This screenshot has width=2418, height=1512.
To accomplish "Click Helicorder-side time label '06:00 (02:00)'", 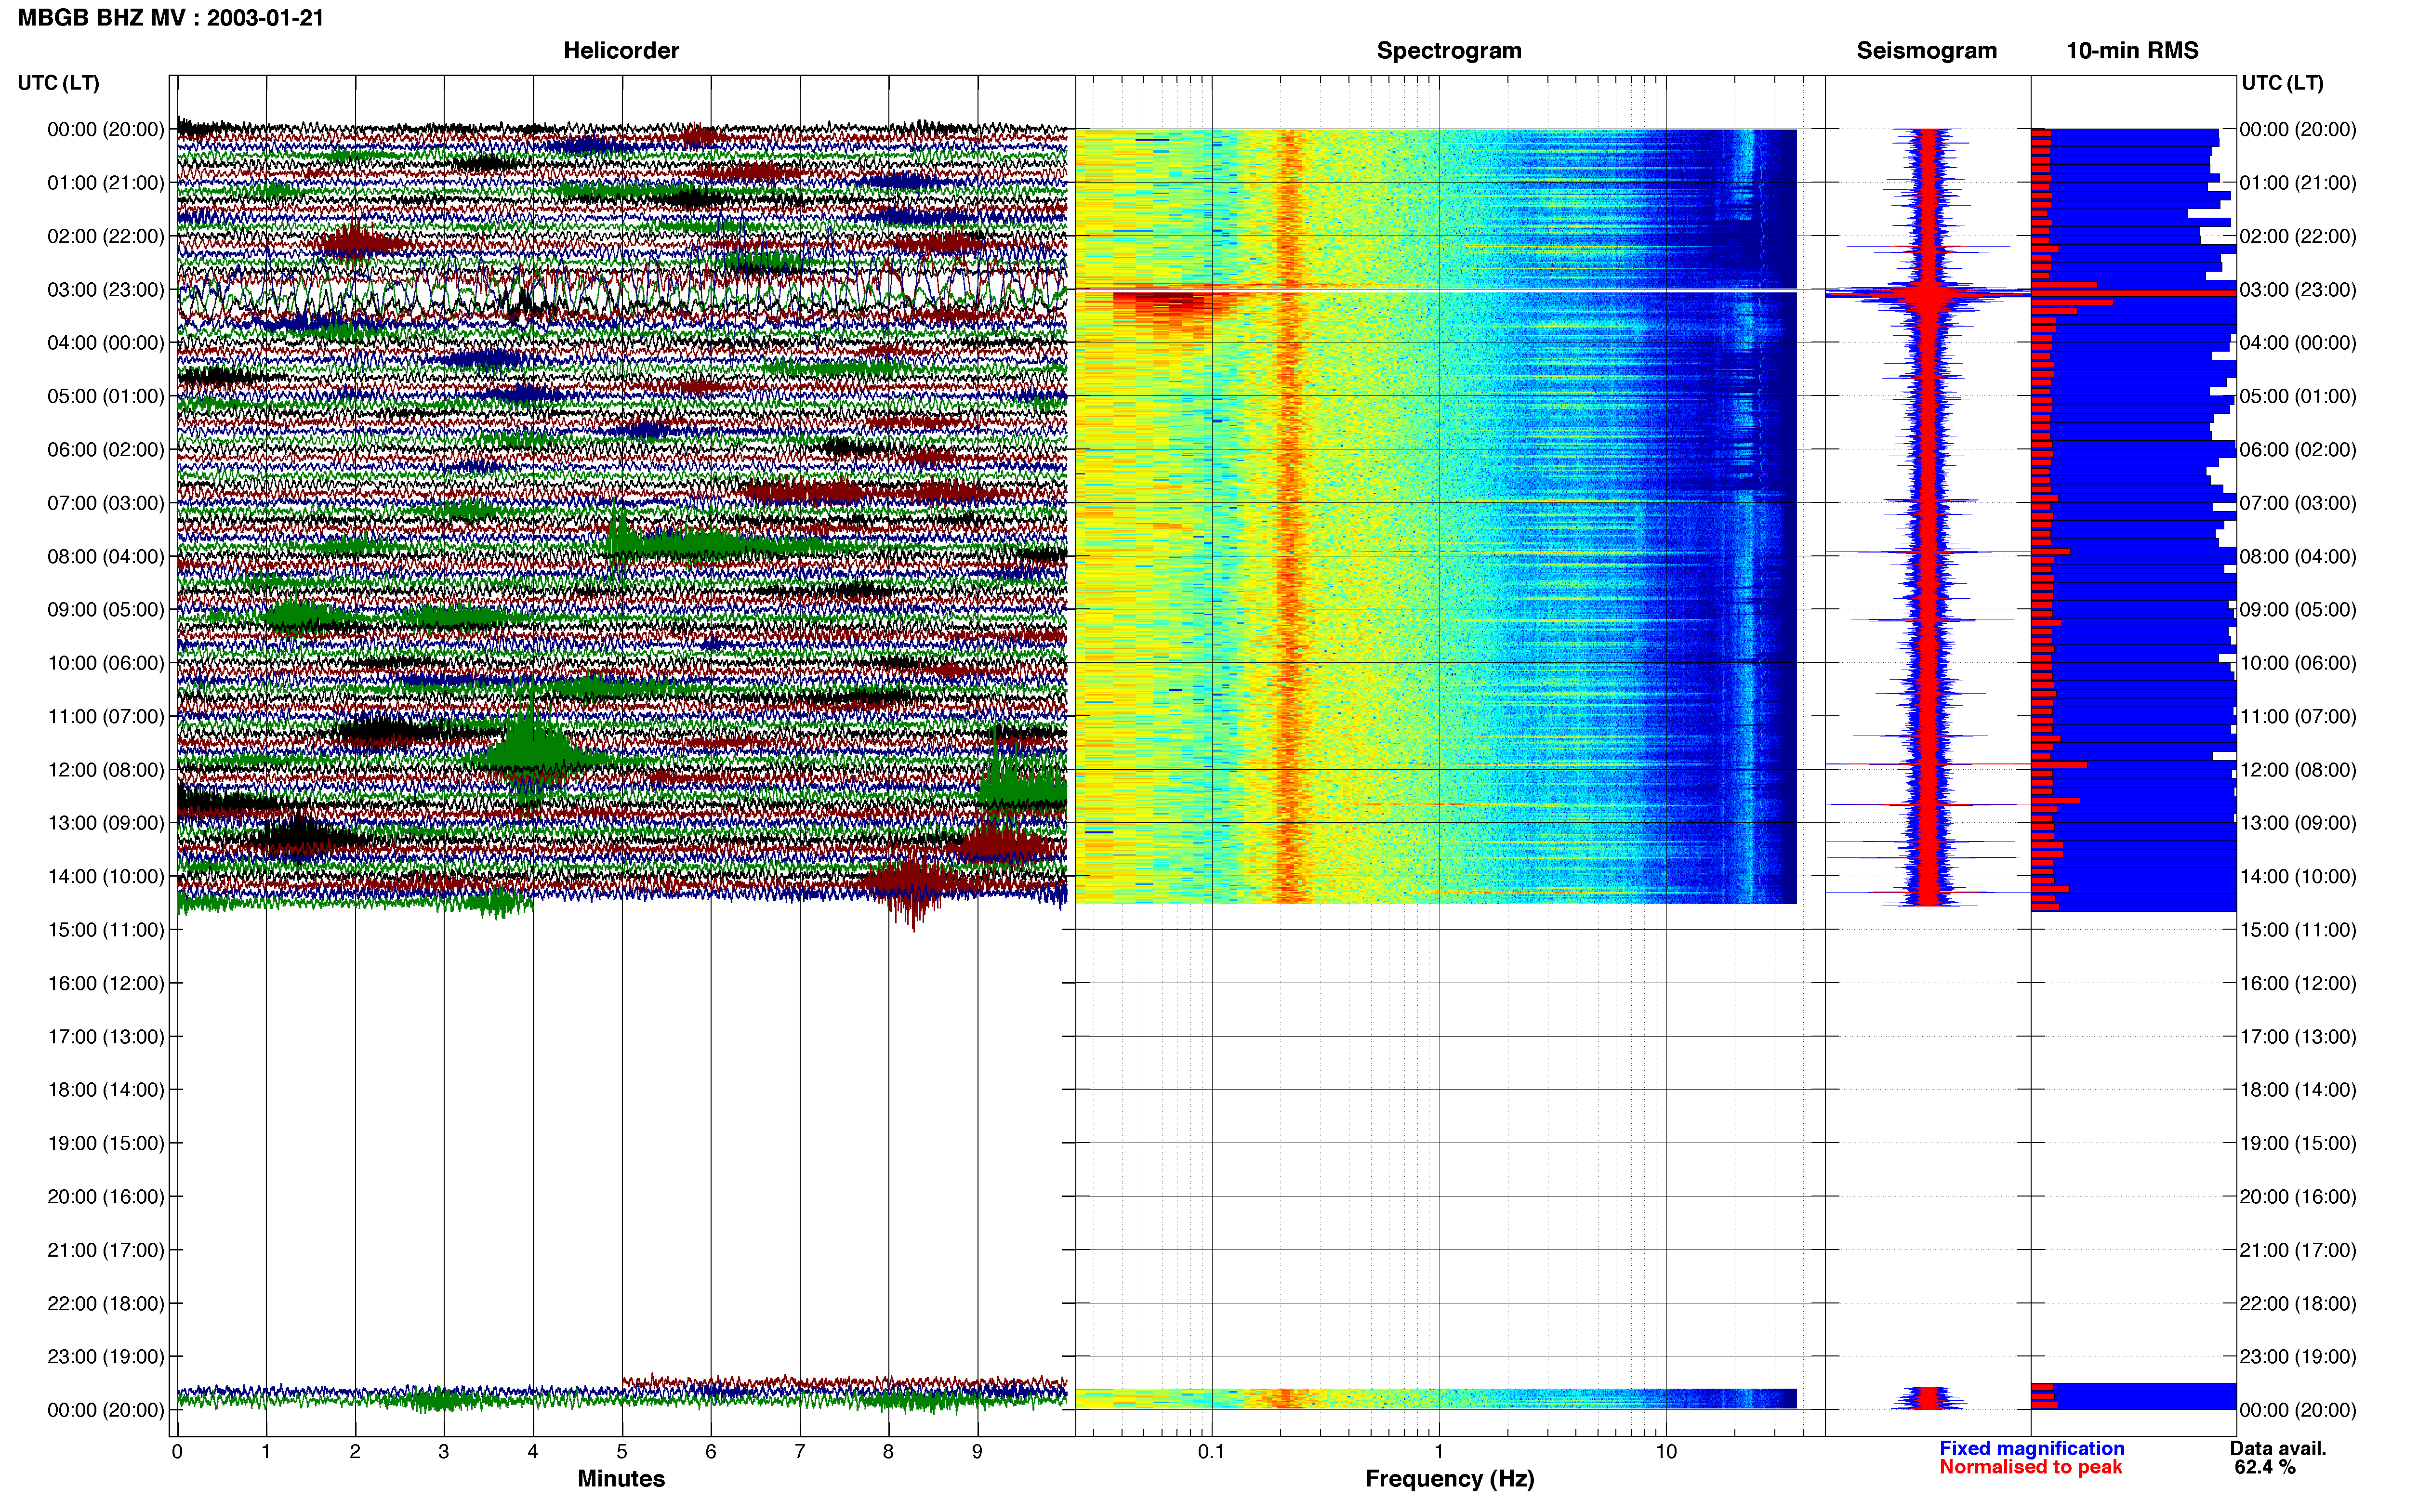I will point(106,450).
